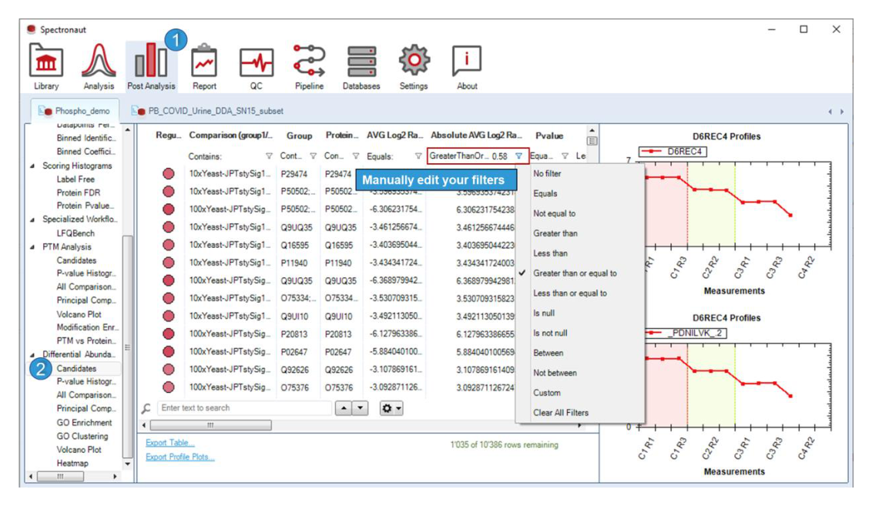Click the column chooser icon above table scrollbar
872x506 pixels.
[x=592, y=141]
